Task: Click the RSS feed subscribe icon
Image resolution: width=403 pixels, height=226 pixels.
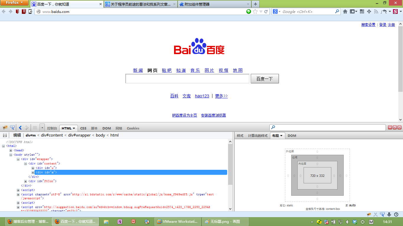Action: (376, 11)
